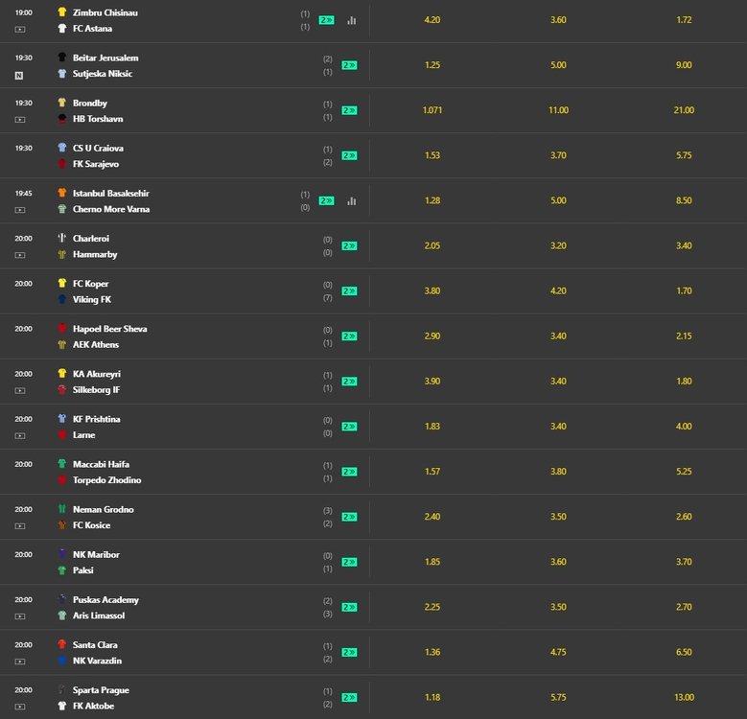Click the green 2» badge for Santa Clara match
This screenshot has height=719, width=747.
pyautogui.click(x=349, y=652)
